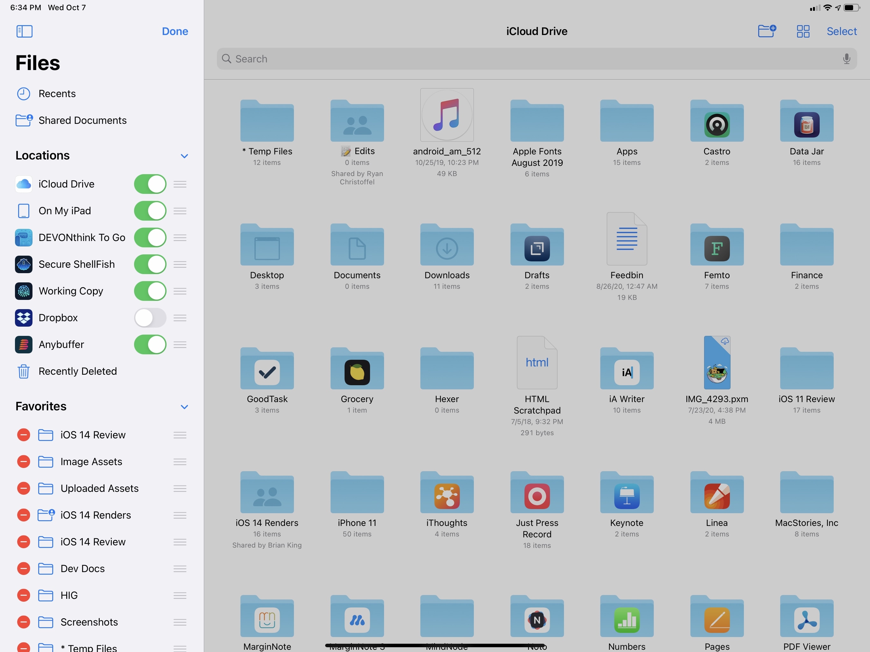
Task: Toggle the Working Copy location switch
Action: pyautogui.click(x=150, y=291)
